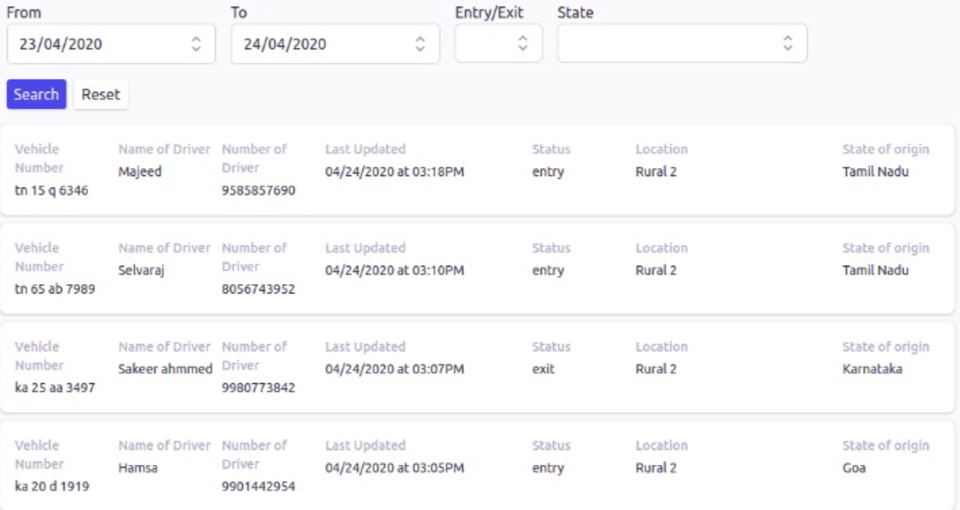This screenshot has width=960, height=510.
Task: Click Goa state of origin
Action: (x=854, y=468)
